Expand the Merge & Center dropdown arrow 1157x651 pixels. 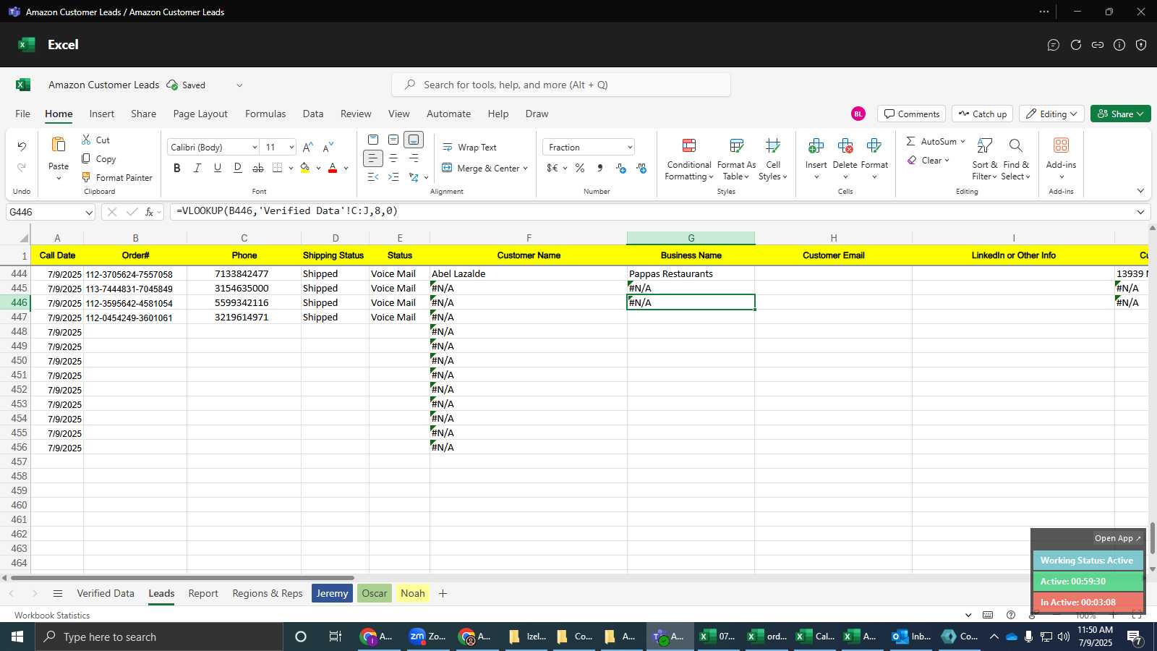pyautogui.click(x=526, y=169)
